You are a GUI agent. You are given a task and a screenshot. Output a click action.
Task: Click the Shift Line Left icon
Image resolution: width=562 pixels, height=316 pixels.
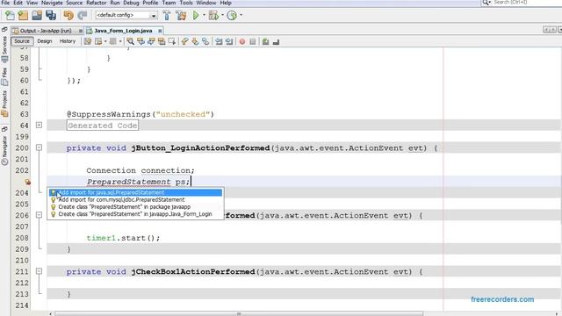[219, 41]
